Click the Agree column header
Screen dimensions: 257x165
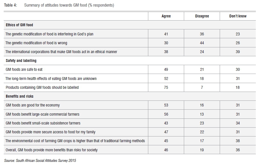[x=166, y=16]
